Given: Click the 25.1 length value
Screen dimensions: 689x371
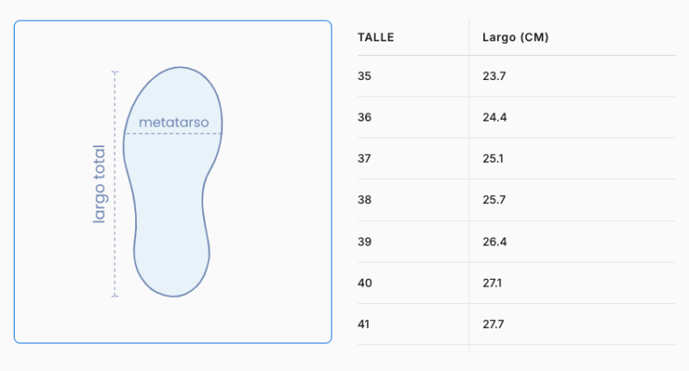Looking at the screenshot, I should click(x=493, y=158).
